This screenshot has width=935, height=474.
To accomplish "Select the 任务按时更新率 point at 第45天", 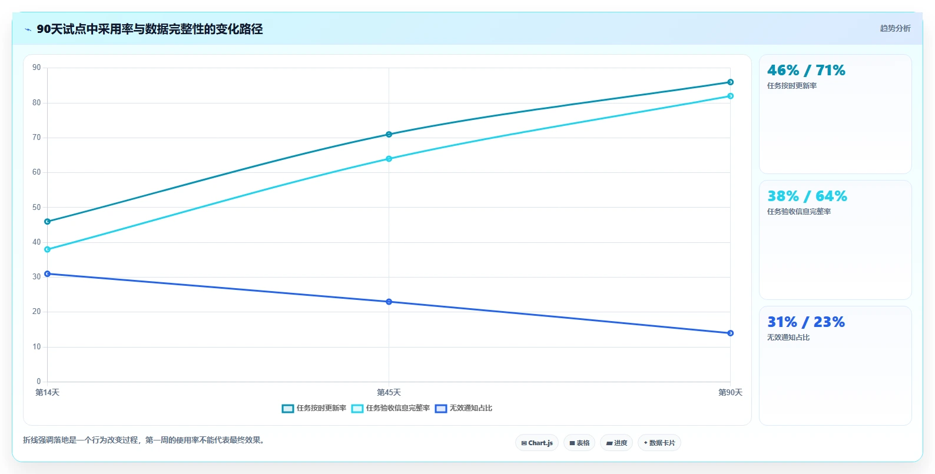I will pos(389,135).
